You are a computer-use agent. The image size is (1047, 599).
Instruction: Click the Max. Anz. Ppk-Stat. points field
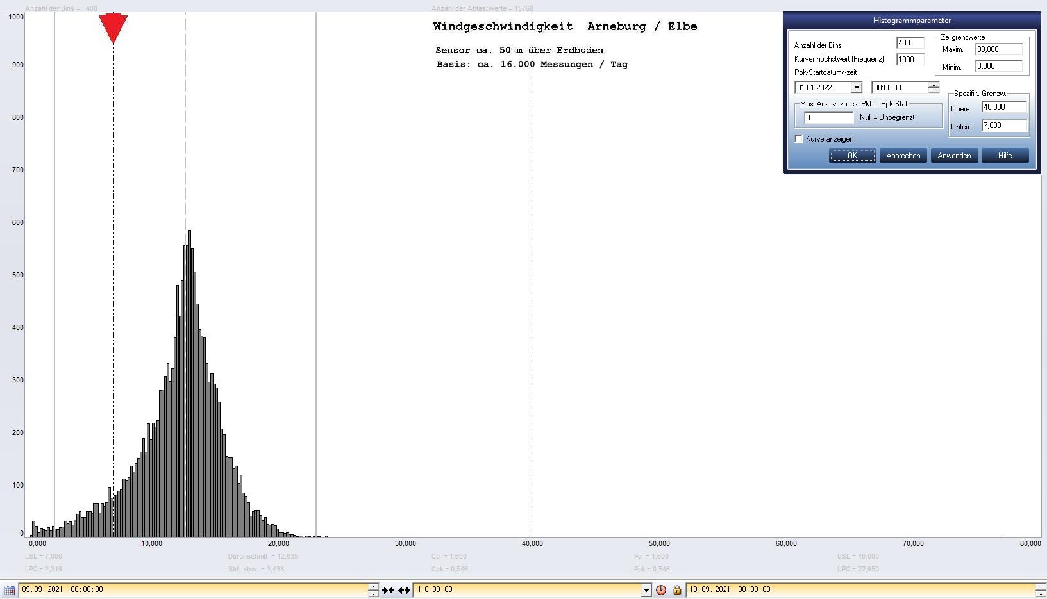(829, 118)
